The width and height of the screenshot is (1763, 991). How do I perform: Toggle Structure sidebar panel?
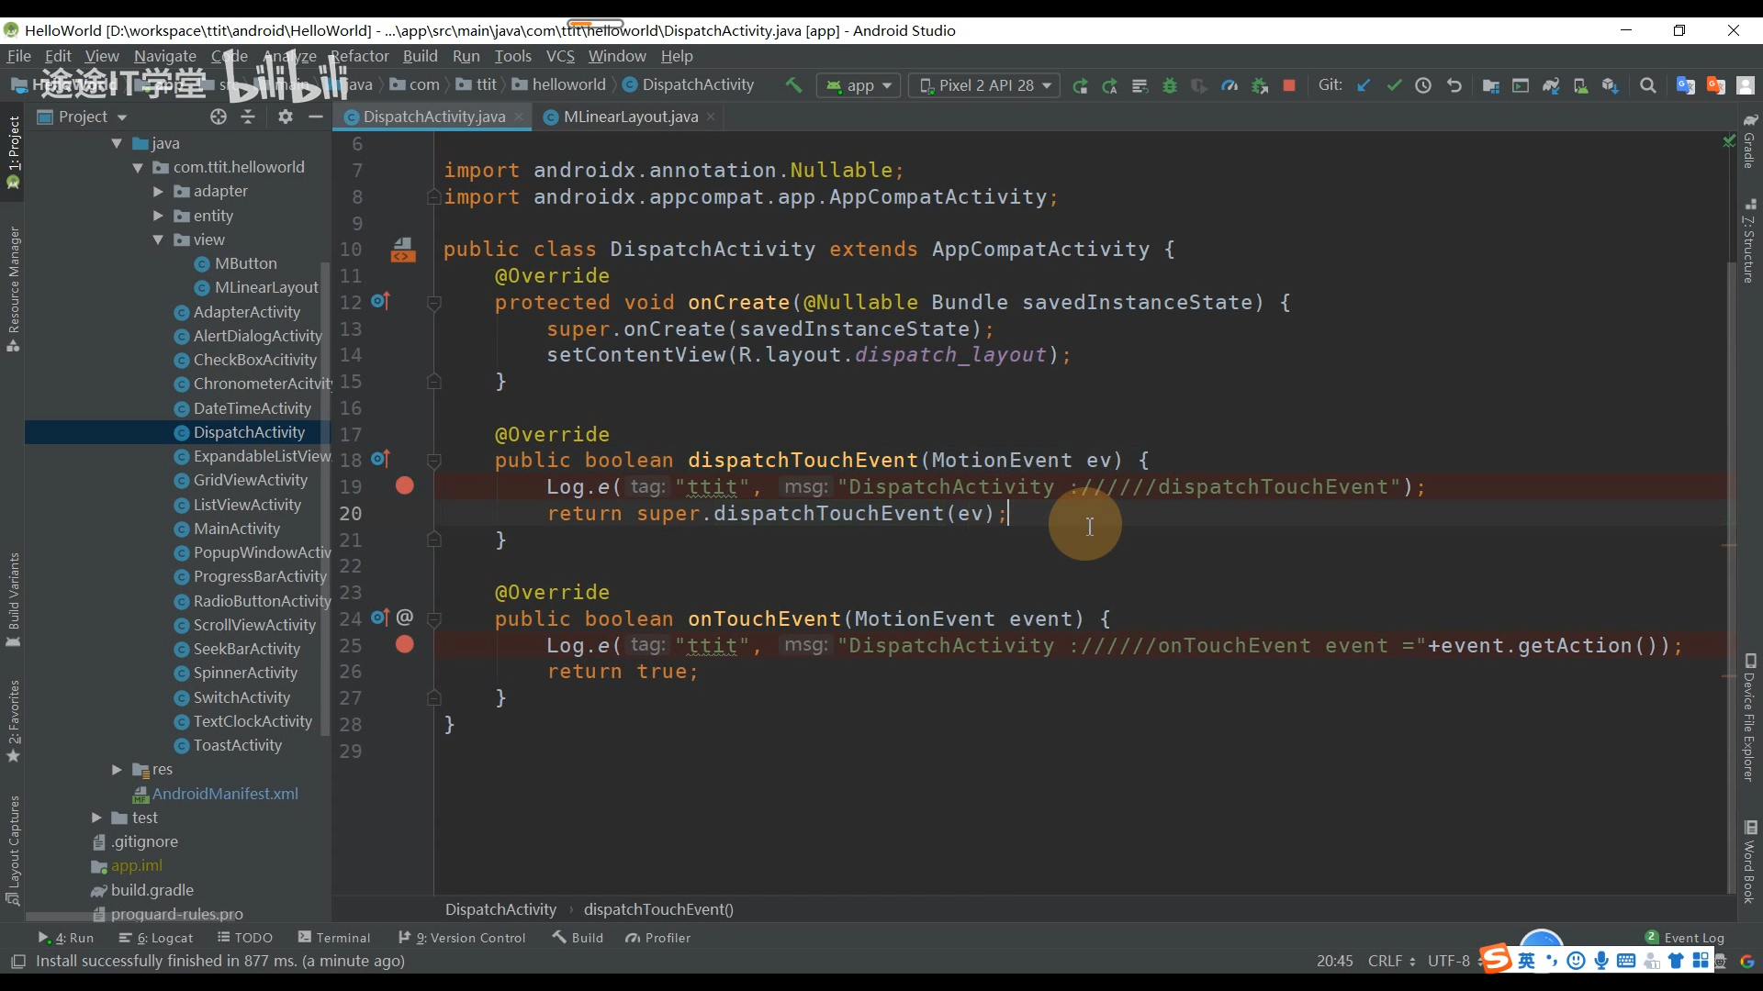[1750, 240]
